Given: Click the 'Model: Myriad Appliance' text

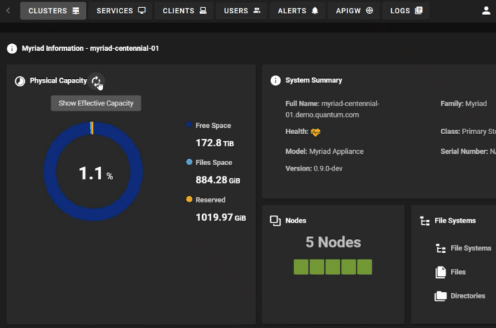Looking at the screenshot, I should tap(324, 151).
